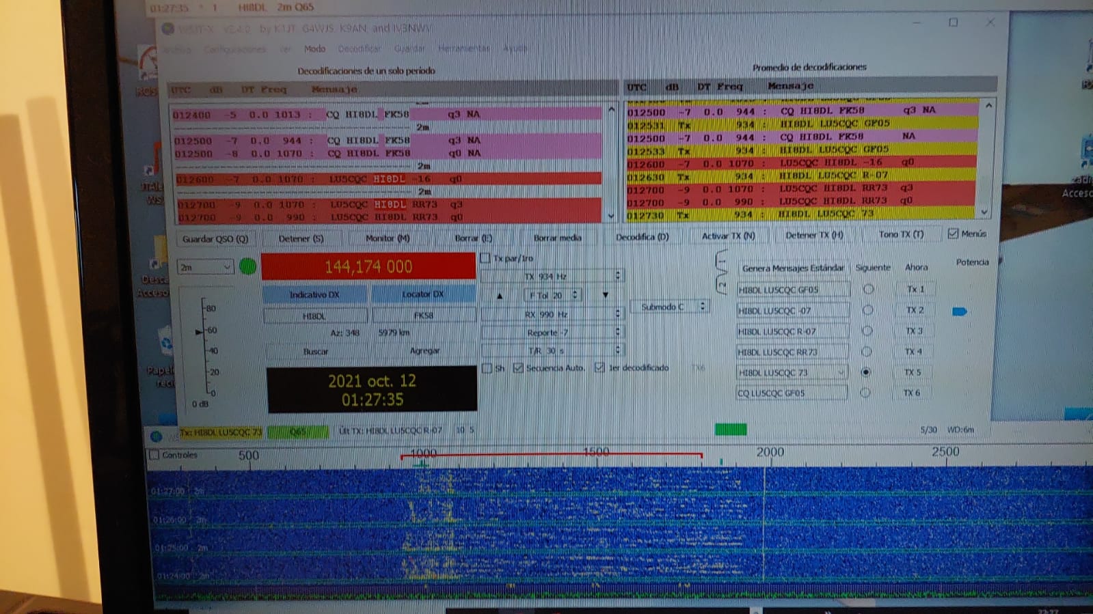Click the Guardar QSO (Q) button
This screenshot has height=614, width=1093.
coord(215,239)
